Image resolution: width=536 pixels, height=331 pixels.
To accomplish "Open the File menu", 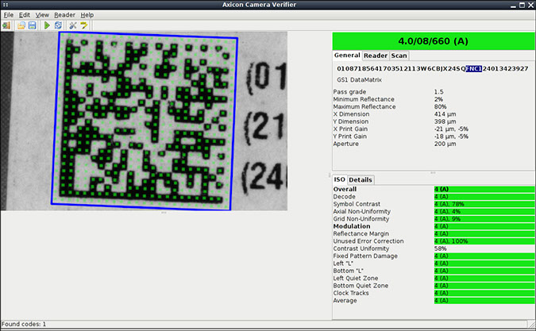I will tap(9, 15).
